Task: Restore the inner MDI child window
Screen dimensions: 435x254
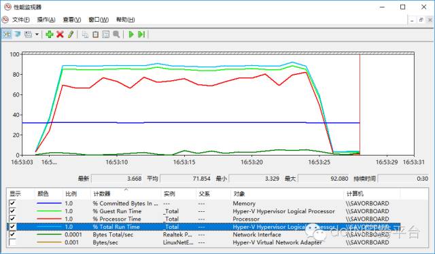Action: pyautogui.click(x=421, y=20)
